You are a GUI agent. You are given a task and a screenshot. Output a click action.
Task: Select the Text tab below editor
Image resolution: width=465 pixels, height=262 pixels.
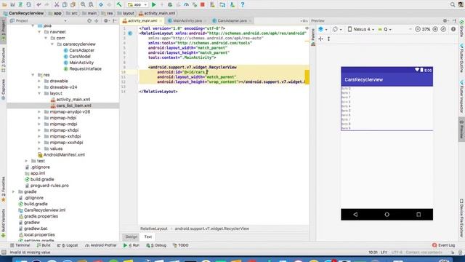(x=147, y=237)
